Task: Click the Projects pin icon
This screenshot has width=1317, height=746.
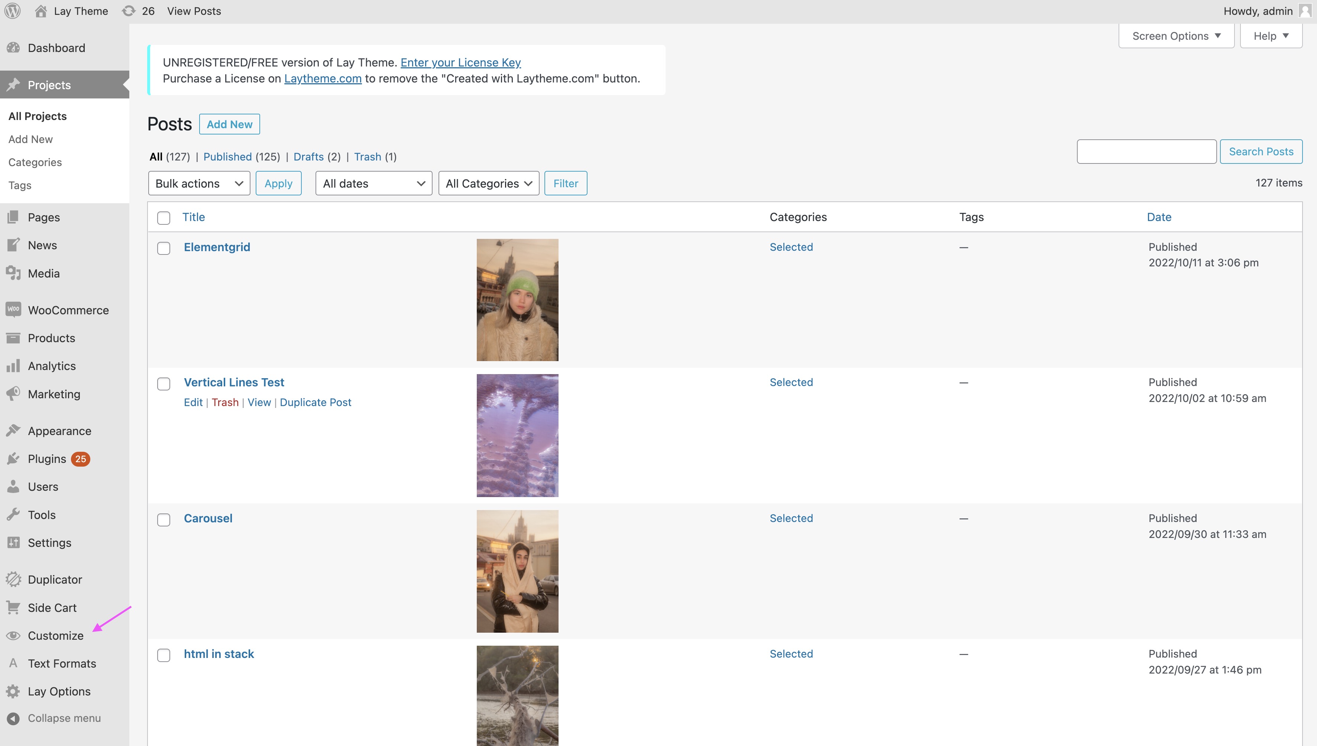Action: click(13, 85)
